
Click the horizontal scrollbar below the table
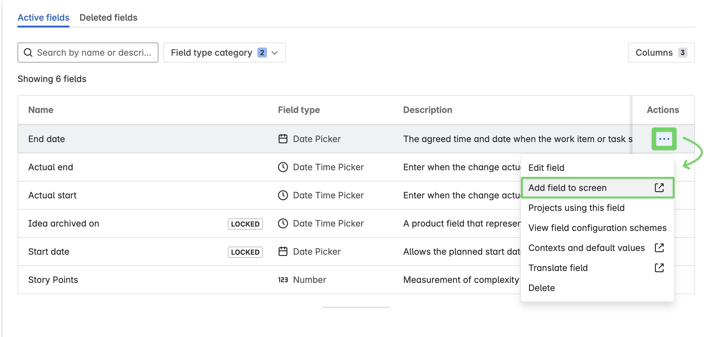tap(356, 307)
